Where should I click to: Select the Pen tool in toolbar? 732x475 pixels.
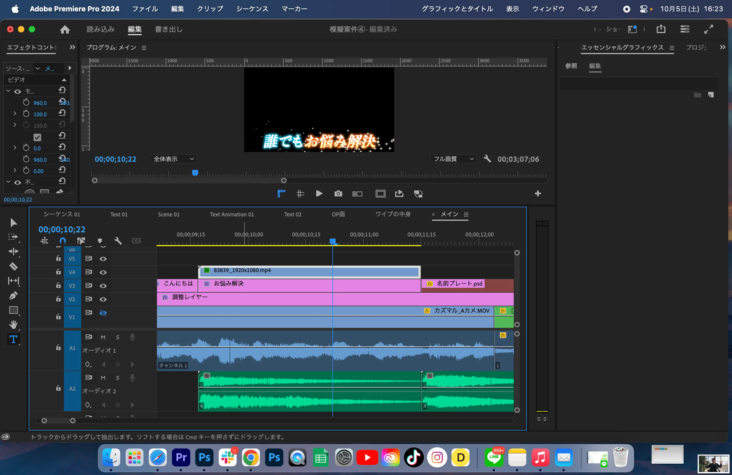point(13,296)
